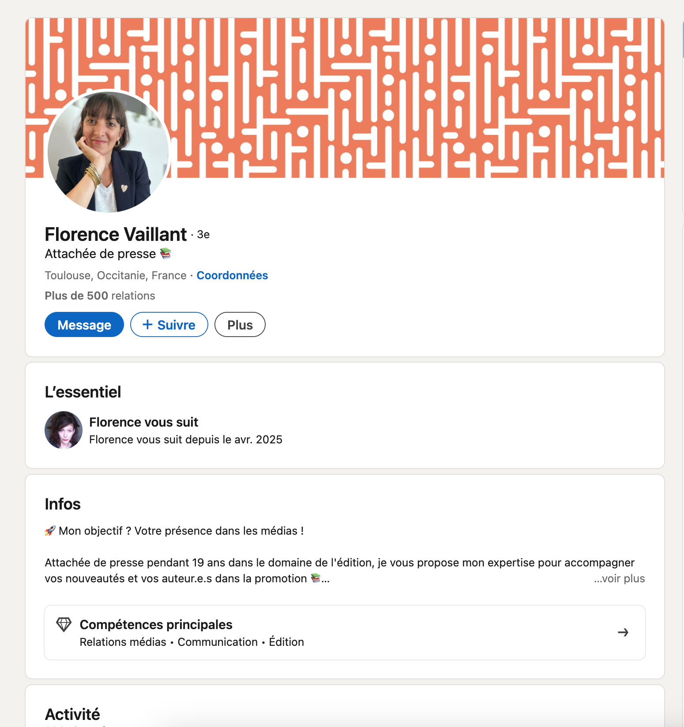Screen dimensions: 684x727
Task: Click the Florence vous suit heading
Action: (x=143, y=422)
